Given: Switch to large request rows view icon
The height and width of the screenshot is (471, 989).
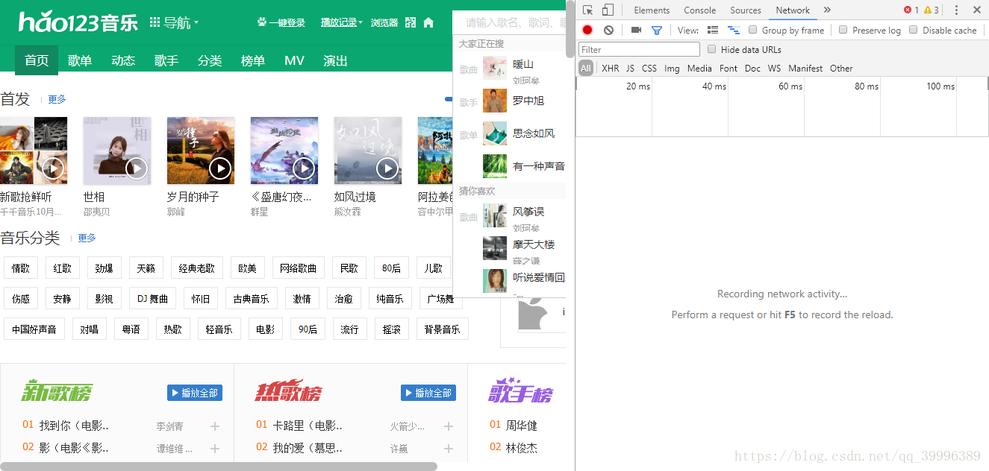Looking at the screenshot, I should point(713,30).
